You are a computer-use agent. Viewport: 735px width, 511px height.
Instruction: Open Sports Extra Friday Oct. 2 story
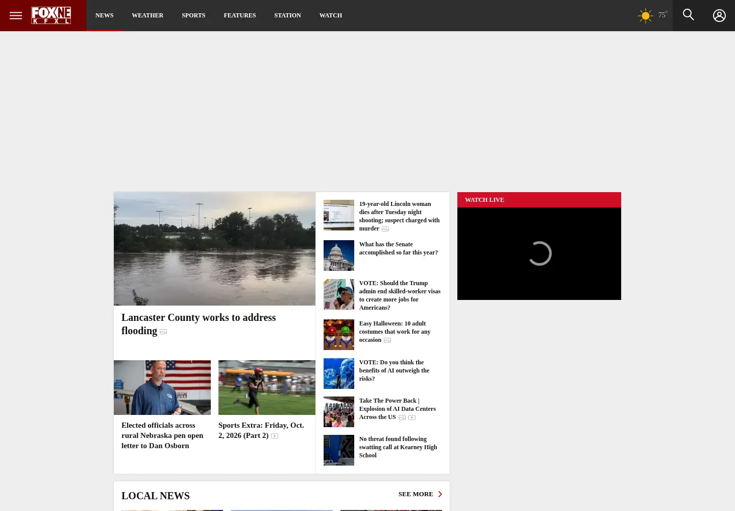261,430
